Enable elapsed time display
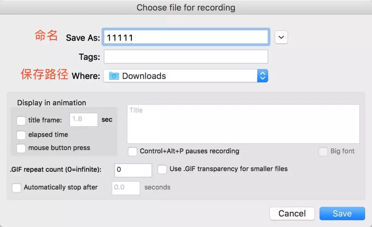The image size is (372, 227). point(21,135)
